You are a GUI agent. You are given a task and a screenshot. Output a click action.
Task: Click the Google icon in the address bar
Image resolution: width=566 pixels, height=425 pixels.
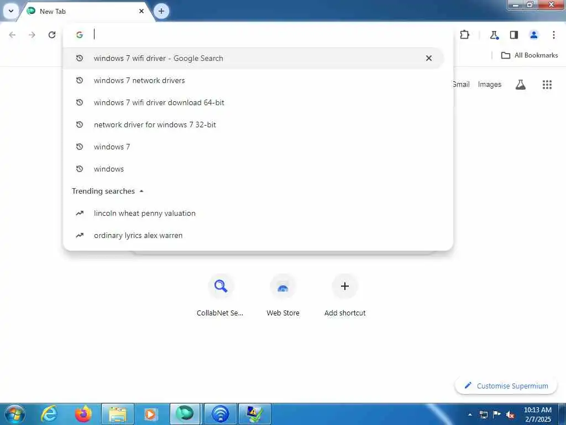click(80, 35)
